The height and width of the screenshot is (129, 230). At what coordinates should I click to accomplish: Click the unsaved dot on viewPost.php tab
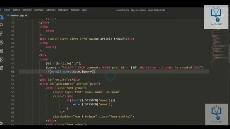click(26, 15)
